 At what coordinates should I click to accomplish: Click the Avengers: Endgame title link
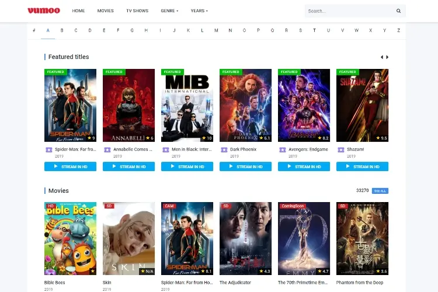308,150
